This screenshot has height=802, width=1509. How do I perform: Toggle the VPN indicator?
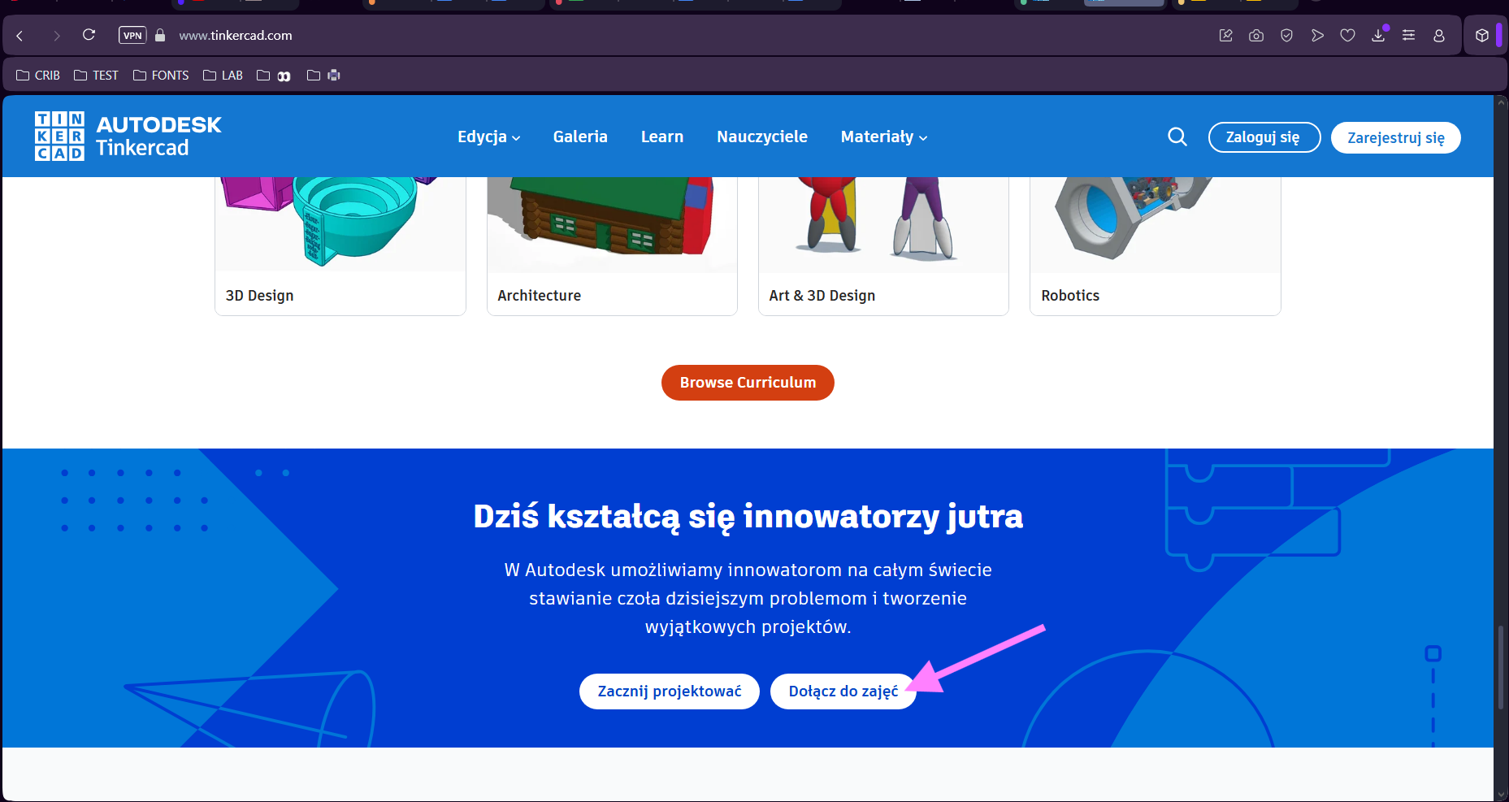click(132, 35)
